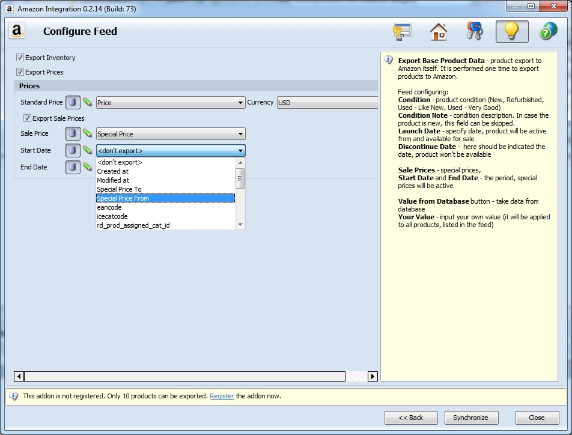Viewport: 572px width, 435px height.
Task: Click Start Date your-value pencil icon
Action: click(87, 150)
